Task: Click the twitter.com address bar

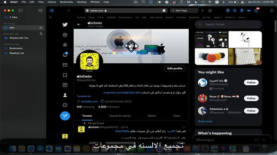Action: tap(126, 10)
